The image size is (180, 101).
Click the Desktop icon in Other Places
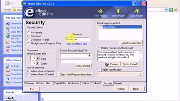point(8,66)
